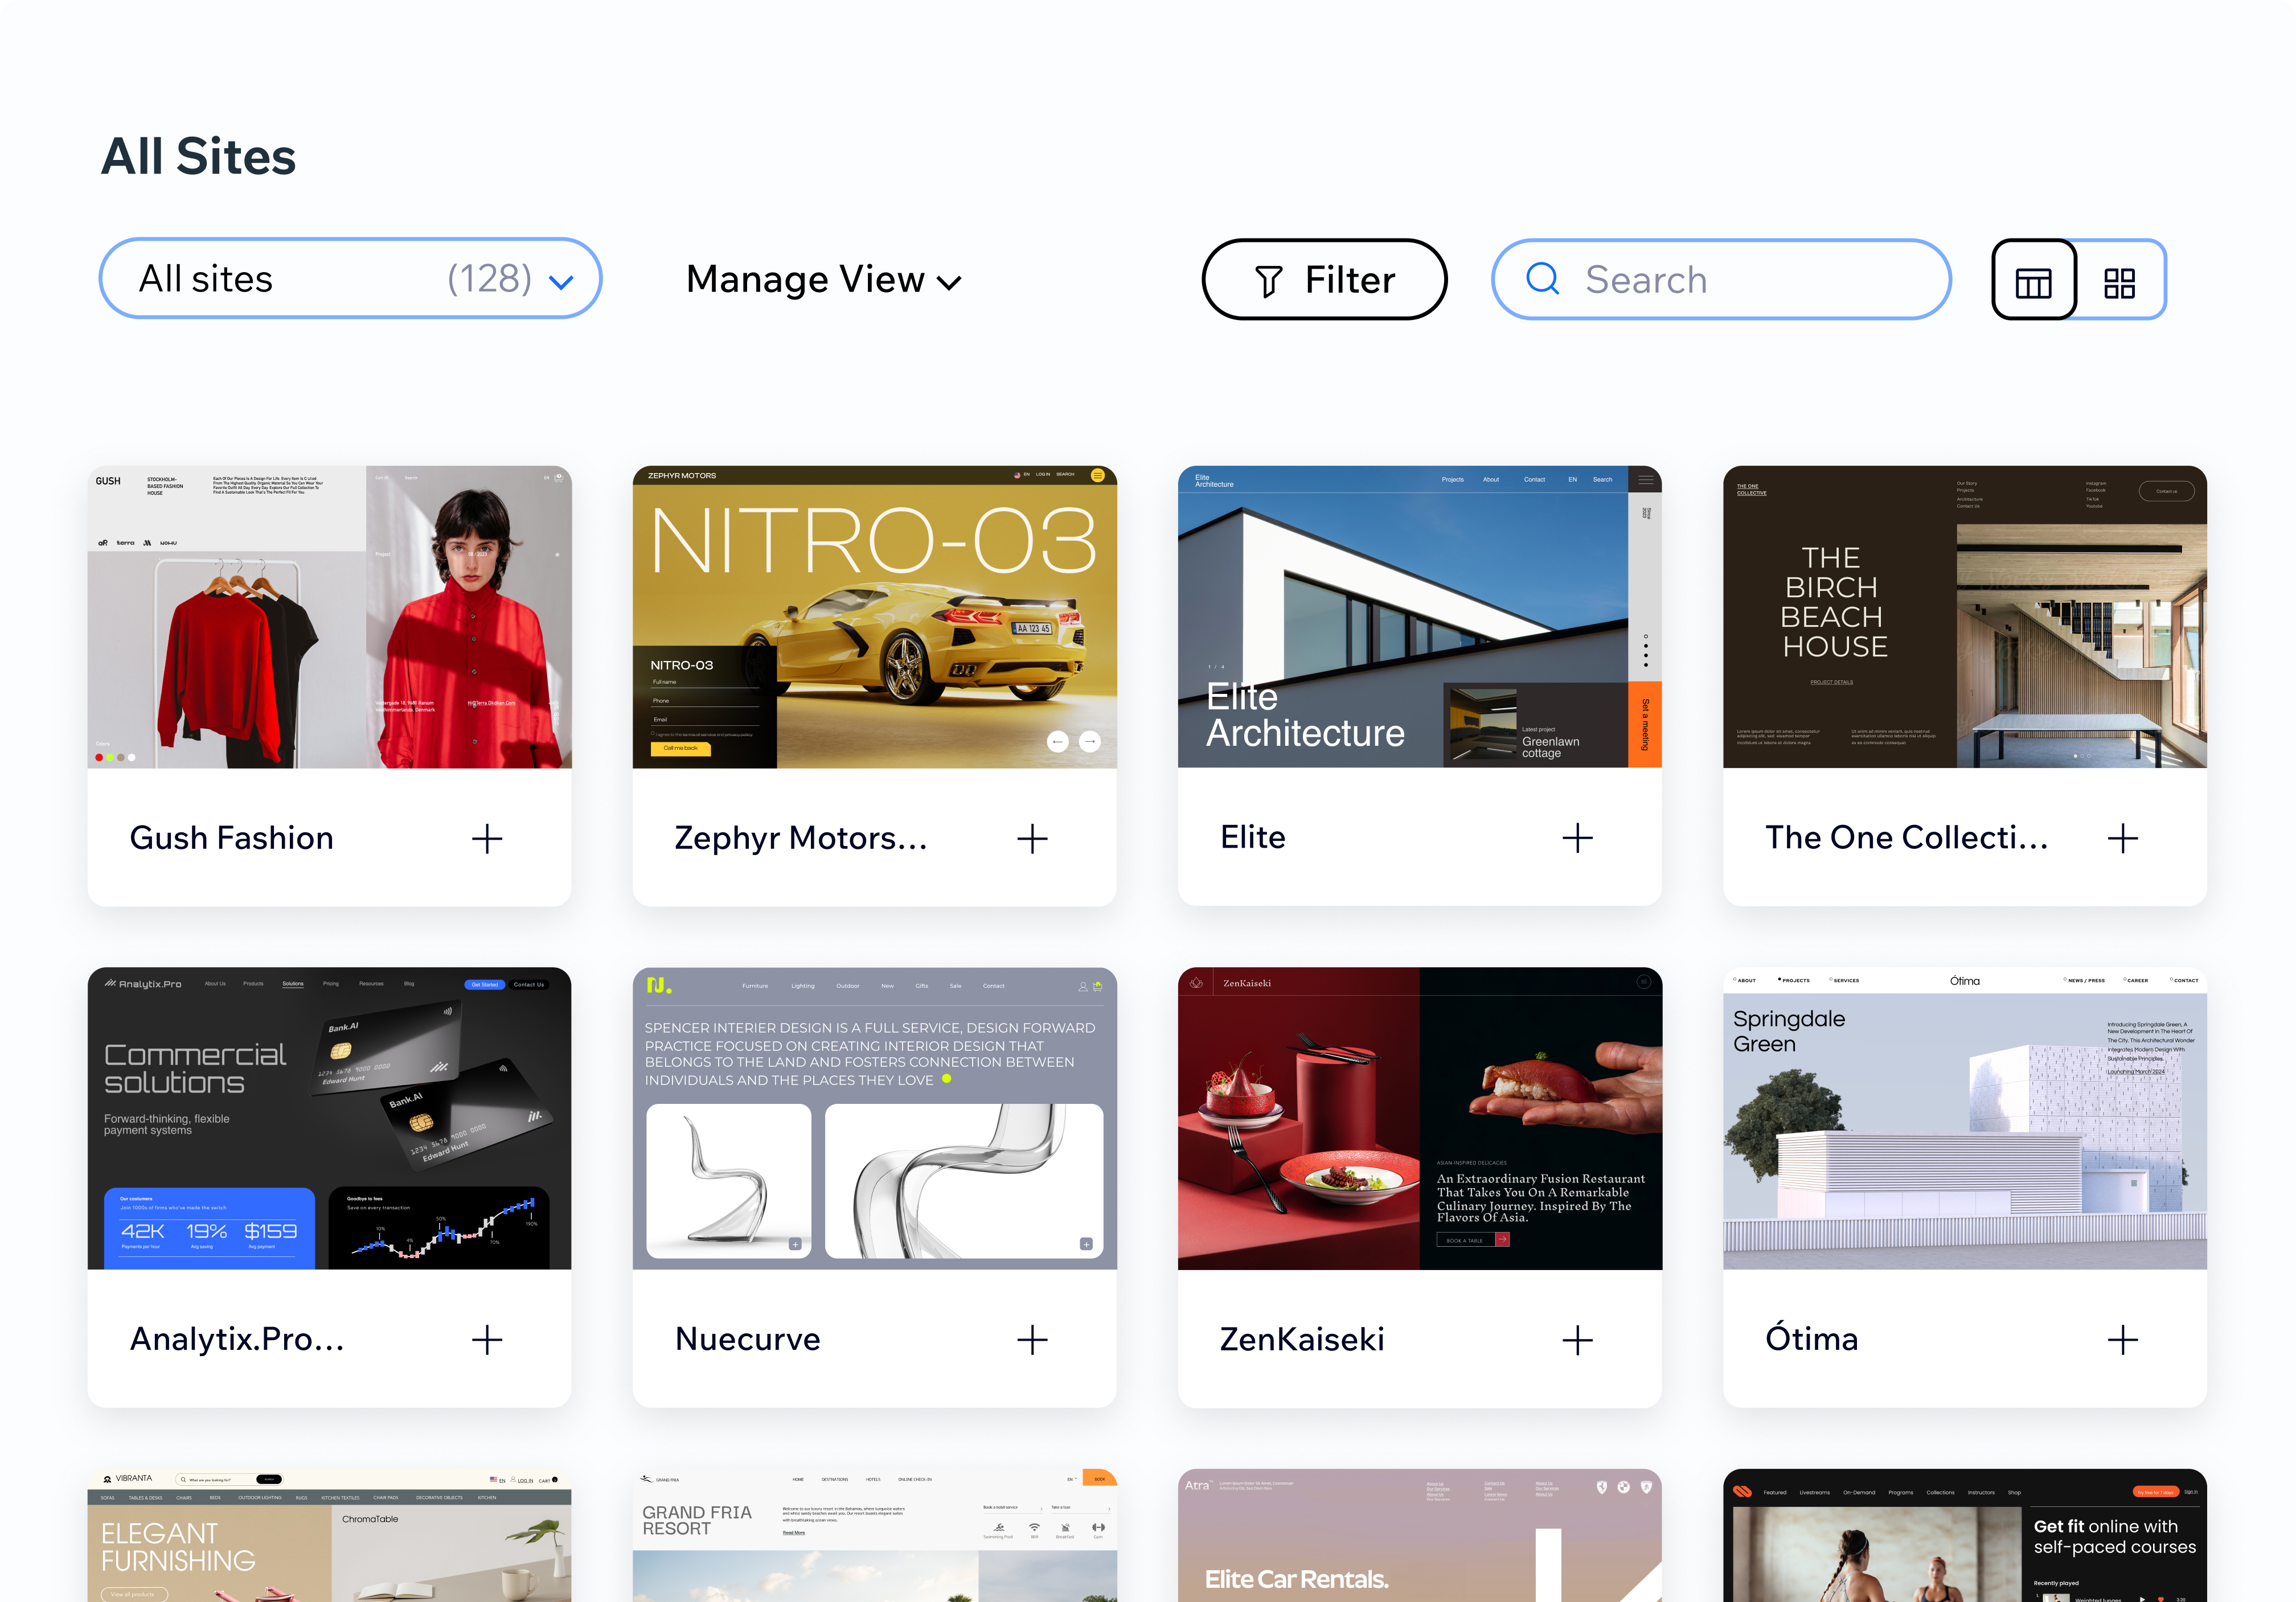
Task: Open Nuecurve interior design thumbnail
Action: (x=875, y=1118)
